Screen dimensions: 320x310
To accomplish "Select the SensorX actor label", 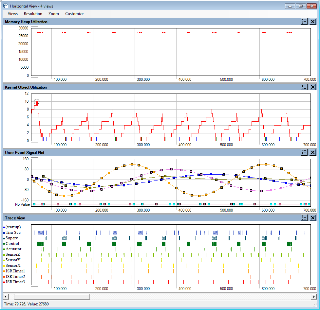I will coord(13,266).
